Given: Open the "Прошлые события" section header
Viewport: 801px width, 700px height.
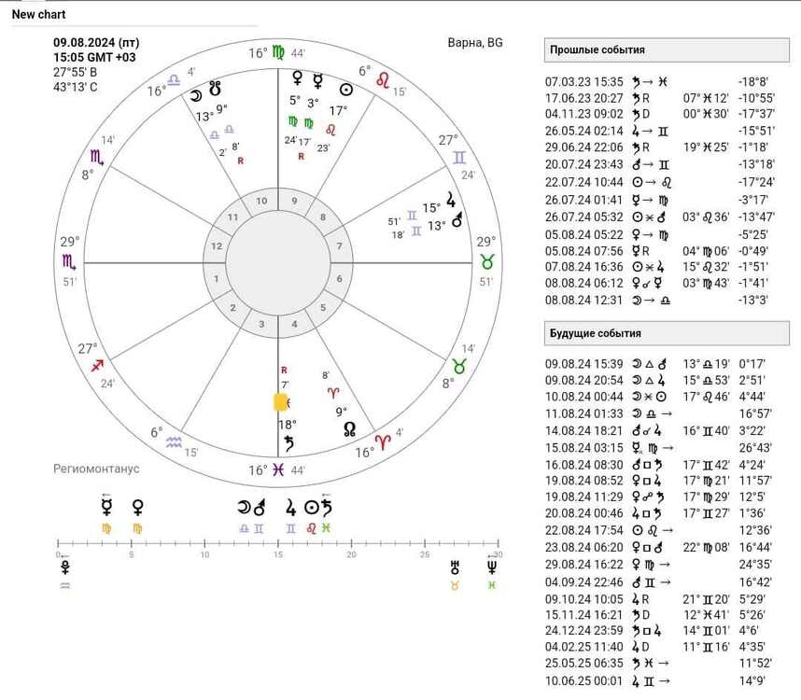Looking at the screenshot, I should point(667,50).
